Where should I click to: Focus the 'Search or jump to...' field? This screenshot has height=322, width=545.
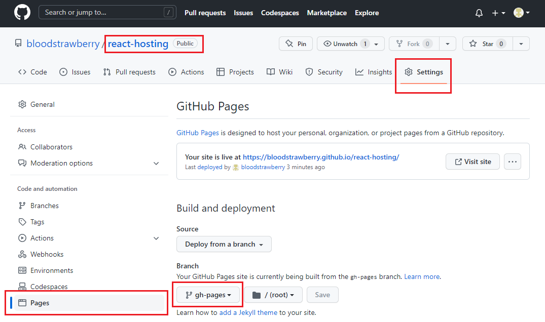107,13
